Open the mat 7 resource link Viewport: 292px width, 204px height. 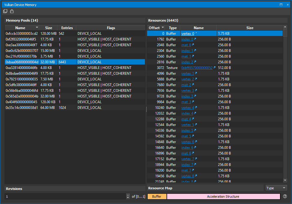click(x=186, y=170)
